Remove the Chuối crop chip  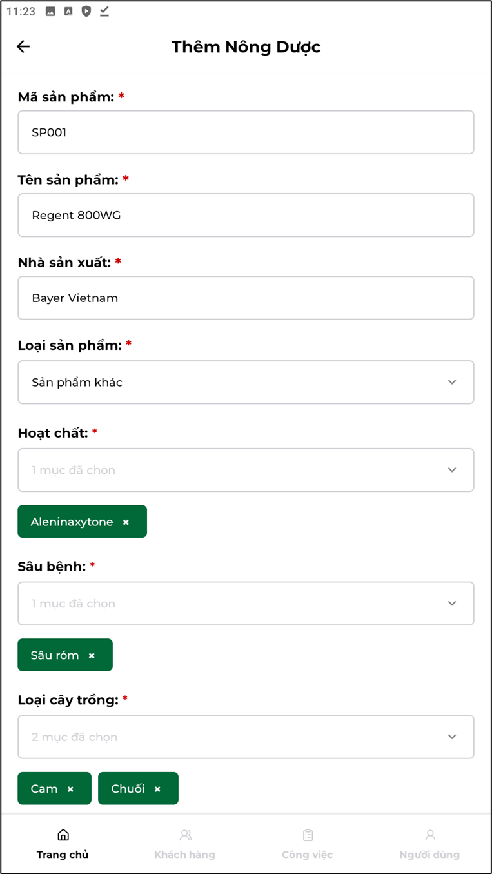[157, 789]
